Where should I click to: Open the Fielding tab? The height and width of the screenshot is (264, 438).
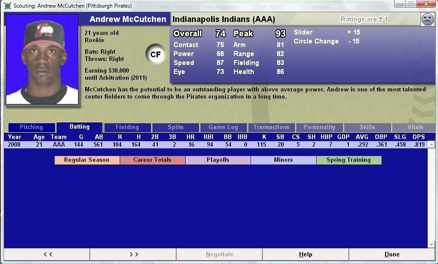(127, 127)
